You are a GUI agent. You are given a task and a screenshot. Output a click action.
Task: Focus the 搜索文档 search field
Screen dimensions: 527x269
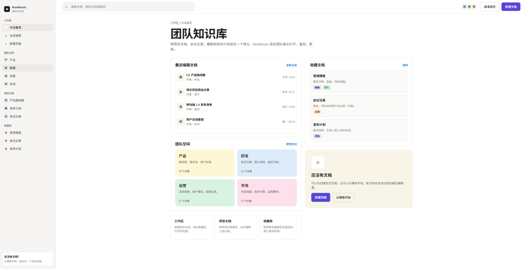pos(128,7)
